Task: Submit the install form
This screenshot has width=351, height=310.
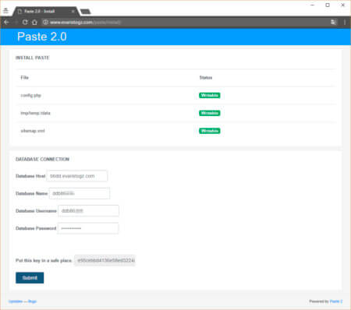Action: click(30, 278)
